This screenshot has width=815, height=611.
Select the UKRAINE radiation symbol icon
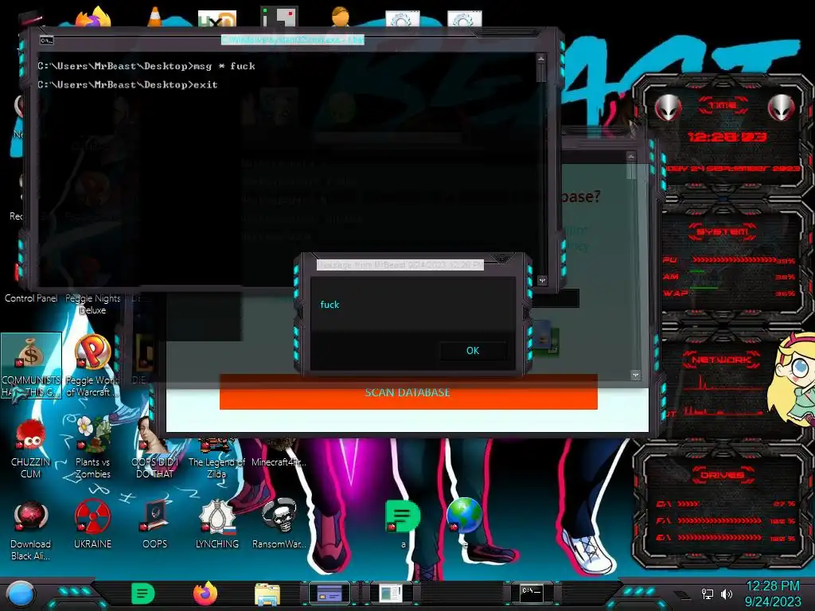pyautogui.click(x=92, y=523)
